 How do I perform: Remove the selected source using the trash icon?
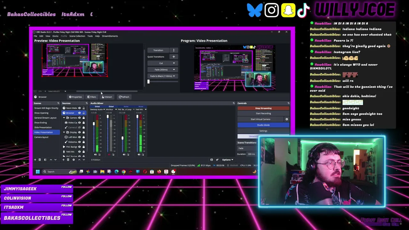click(x=68, y=160)
